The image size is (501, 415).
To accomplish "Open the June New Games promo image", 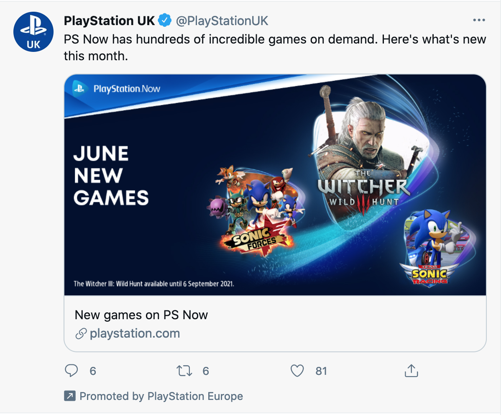I will (275, 184).
